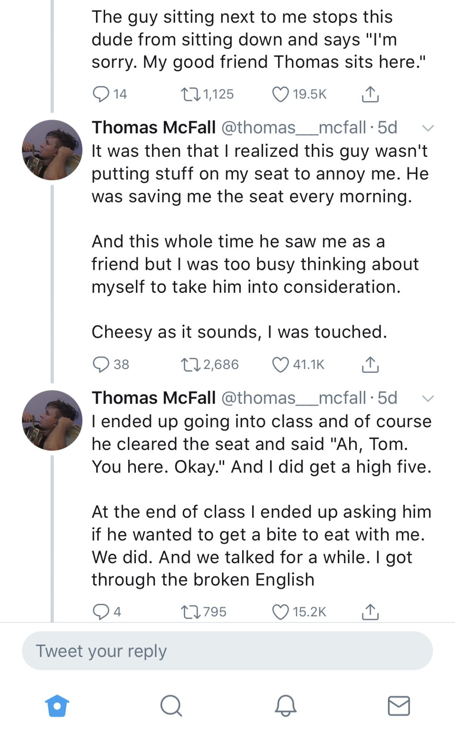Open options chevron on 'saving me the seat' tweet

(x=428, y=128)
